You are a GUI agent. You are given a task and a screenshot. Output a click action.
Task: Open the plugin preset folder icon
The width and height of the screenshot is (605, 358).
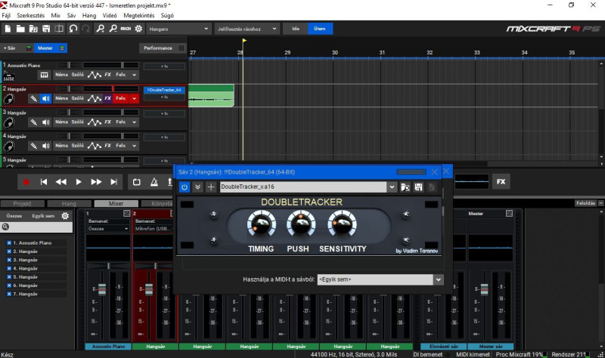[405, 187]
